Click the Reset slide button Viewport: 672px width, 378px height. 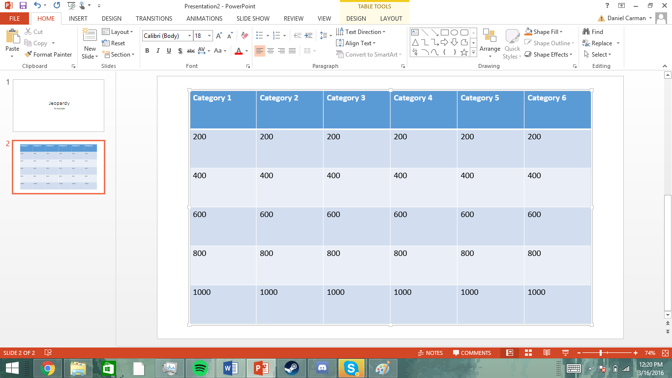tap(114, 43)
